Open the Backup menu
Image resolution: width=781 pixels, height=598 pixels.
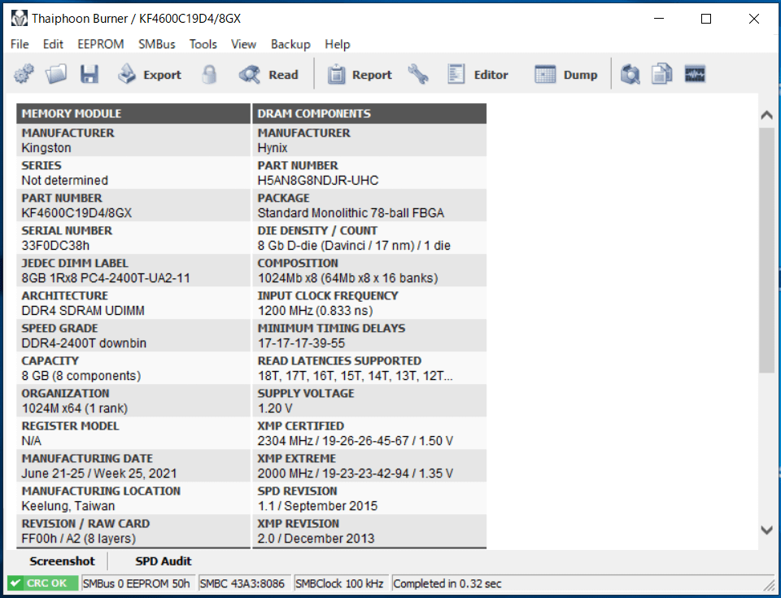pos(290,45)
